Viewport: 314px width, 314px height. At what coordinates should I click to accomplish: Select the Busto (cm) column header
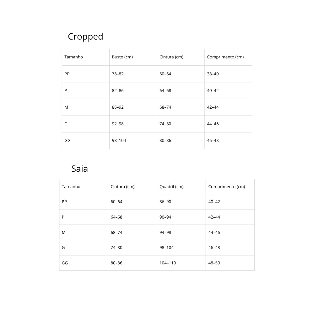tap(122, 57)
